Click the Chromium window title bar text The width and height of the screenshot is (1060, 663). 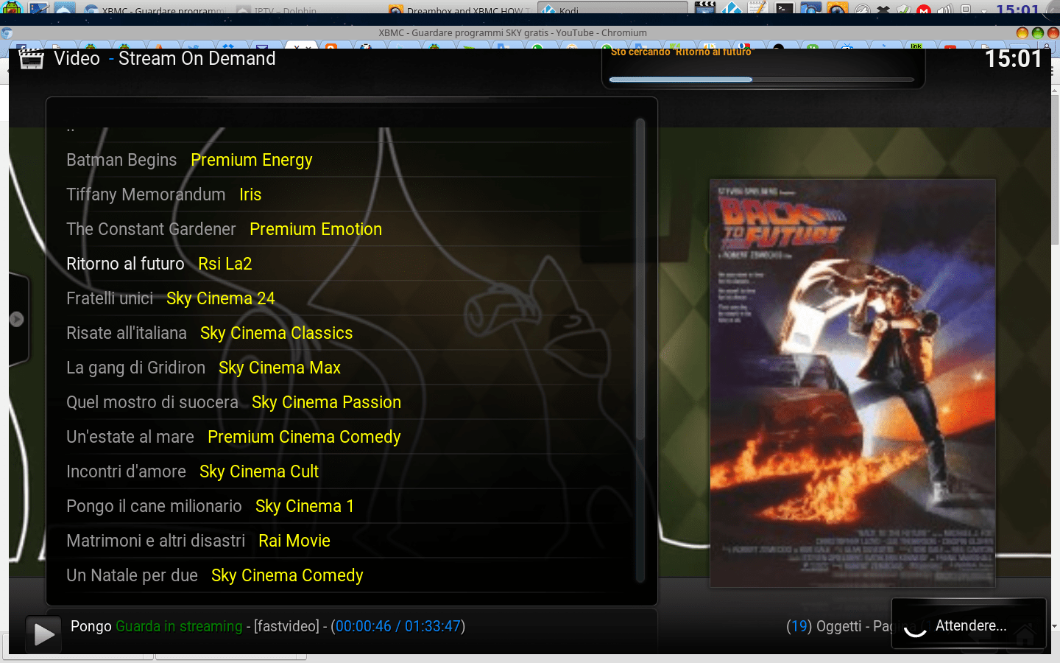513,32
